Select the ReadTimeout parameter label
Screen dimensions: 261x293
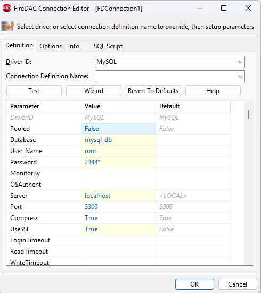pos(29,252)
